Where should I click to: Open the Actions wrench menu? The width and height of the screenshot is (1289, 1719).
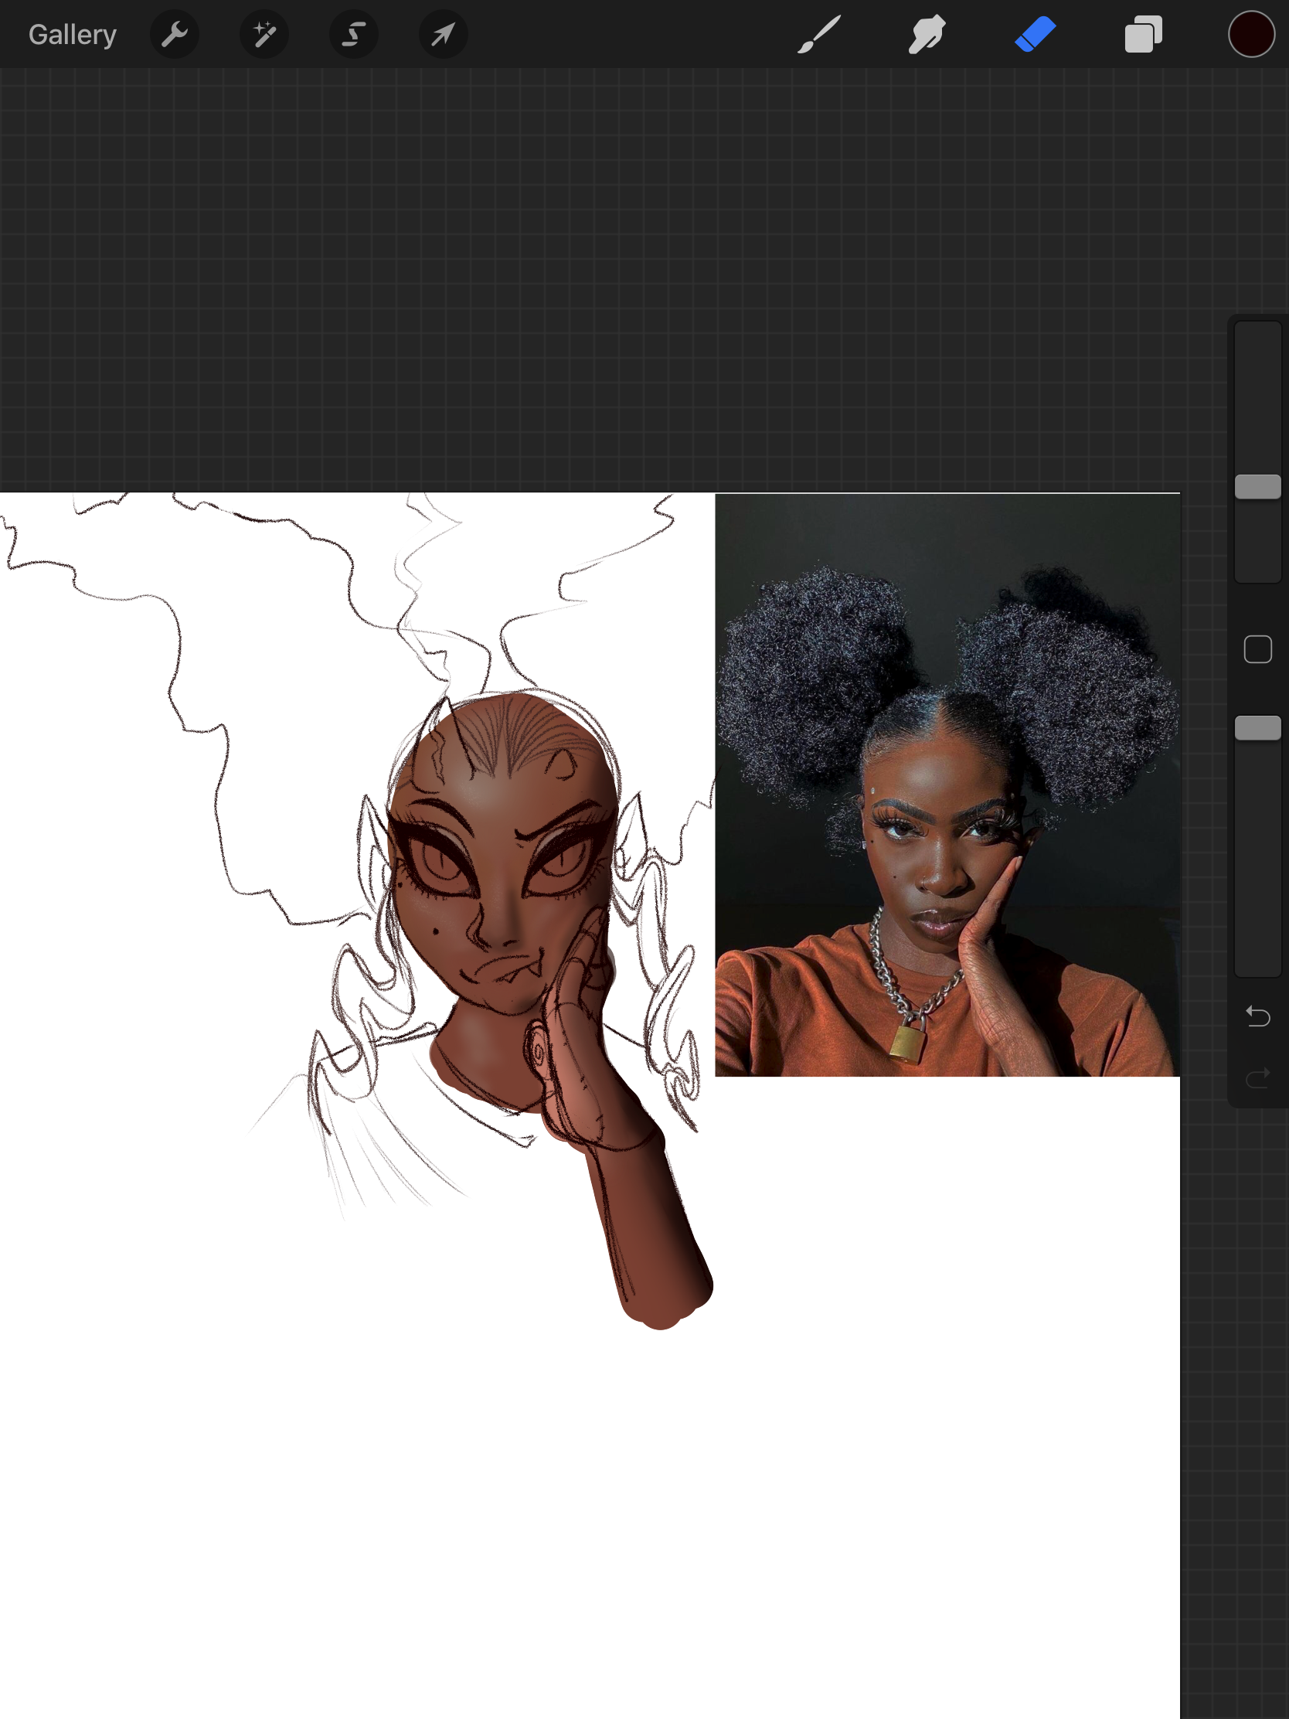(x=174, y=34)
